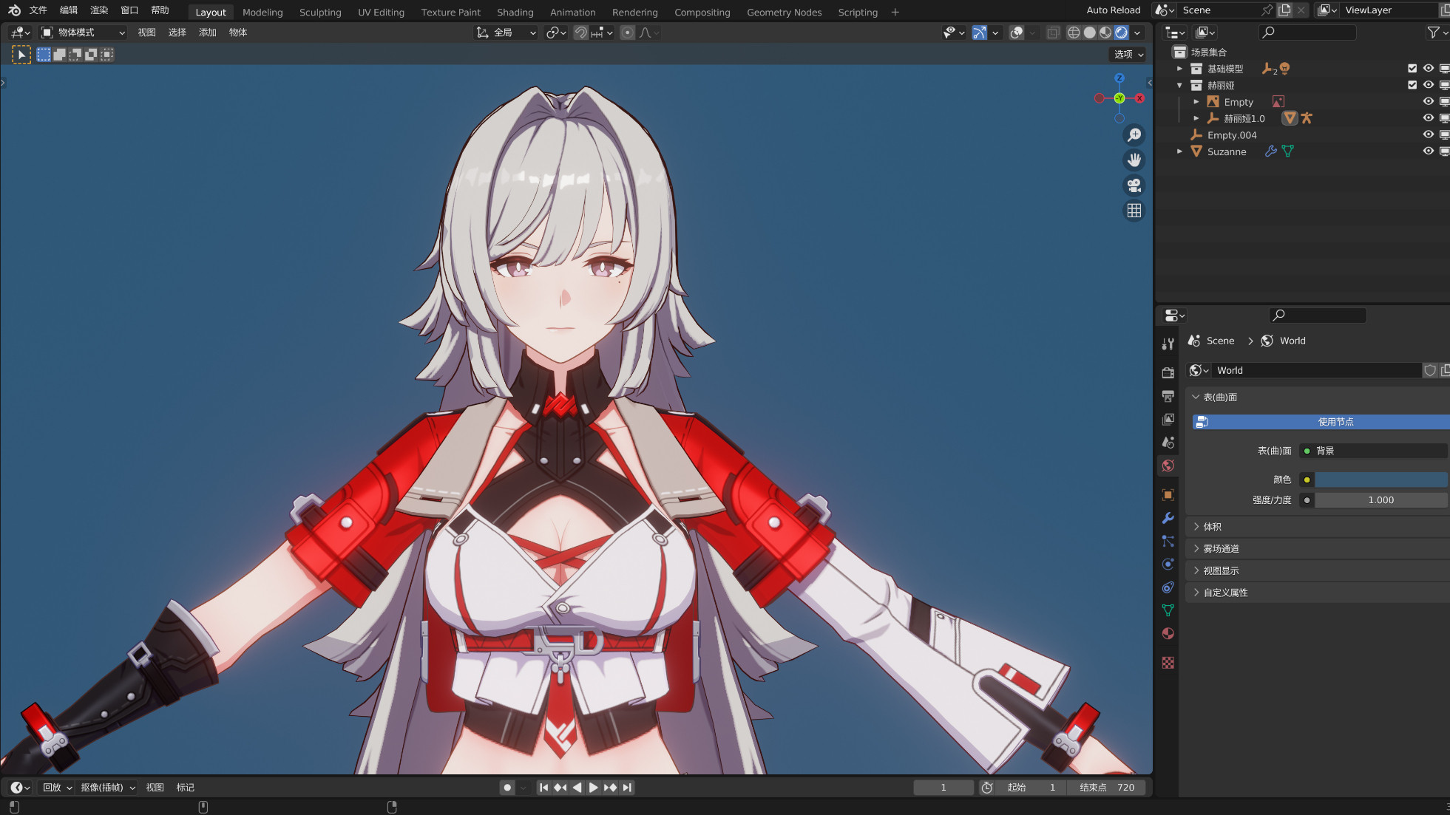Click the zoom view magnifier icon
Image resolution: width=1450 pixels, height=815 pixels.
[x=1134, y=135]
